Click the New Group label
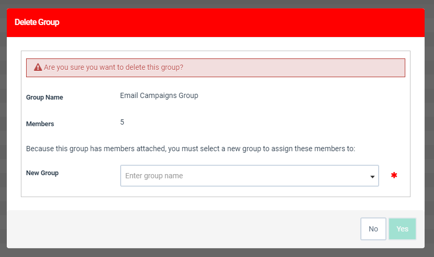The image size is (434, 257). pos(42,173)
